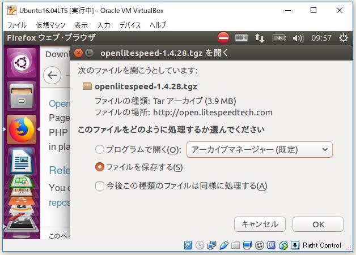Open the 表示 menu
This screenshot has height=255, width=356.
coord(81,25)
